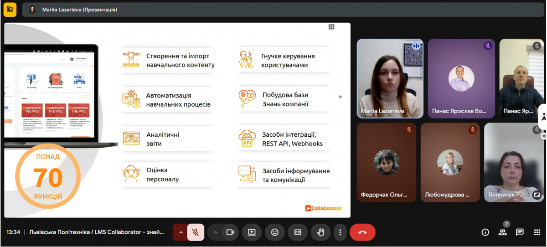Click the layout grid icon on the slide
The image size is (547, 247).
[x=331, y=27]
